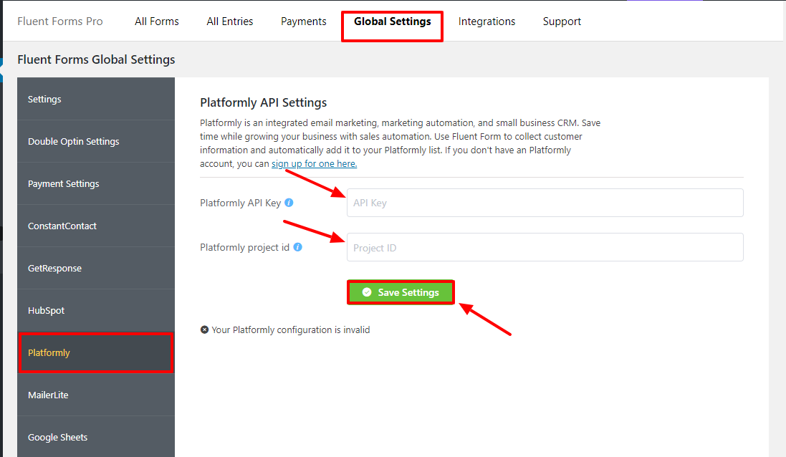Navigate to the Support tab
This screenshot has height=457, width=786.
tap(562, 21)
